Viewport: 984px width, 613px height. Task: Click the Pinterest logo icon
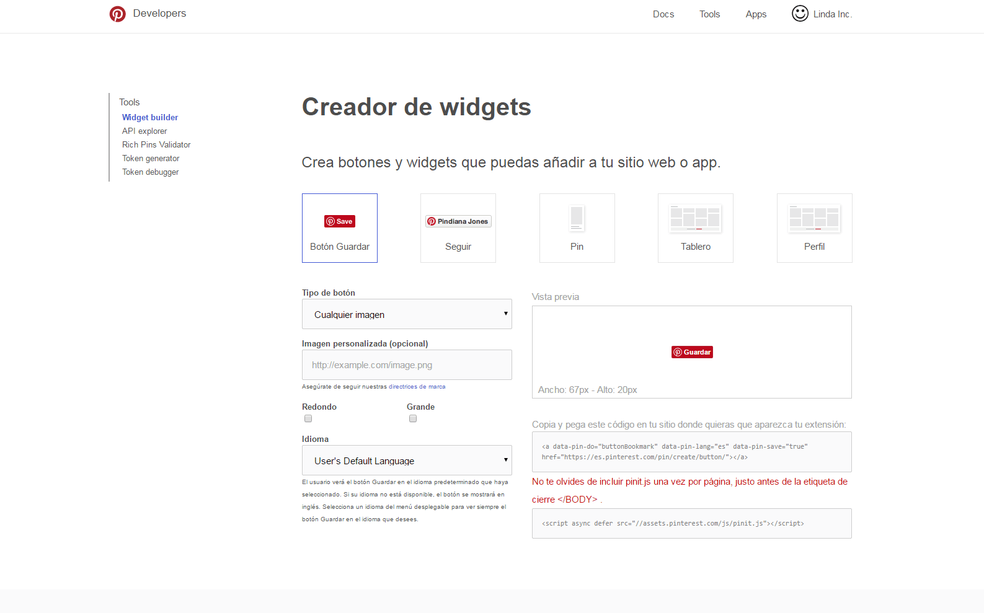(117, 14)
